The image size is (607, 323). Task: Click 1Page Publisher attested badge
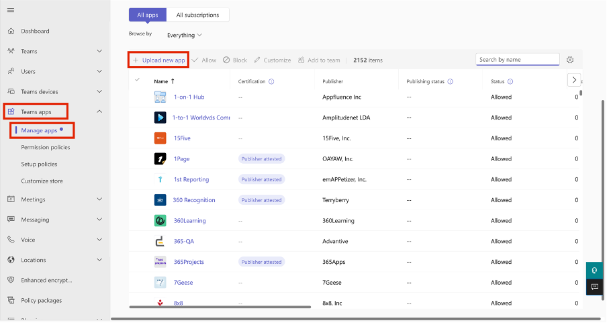pyautogui.click(x=261, y=158)
